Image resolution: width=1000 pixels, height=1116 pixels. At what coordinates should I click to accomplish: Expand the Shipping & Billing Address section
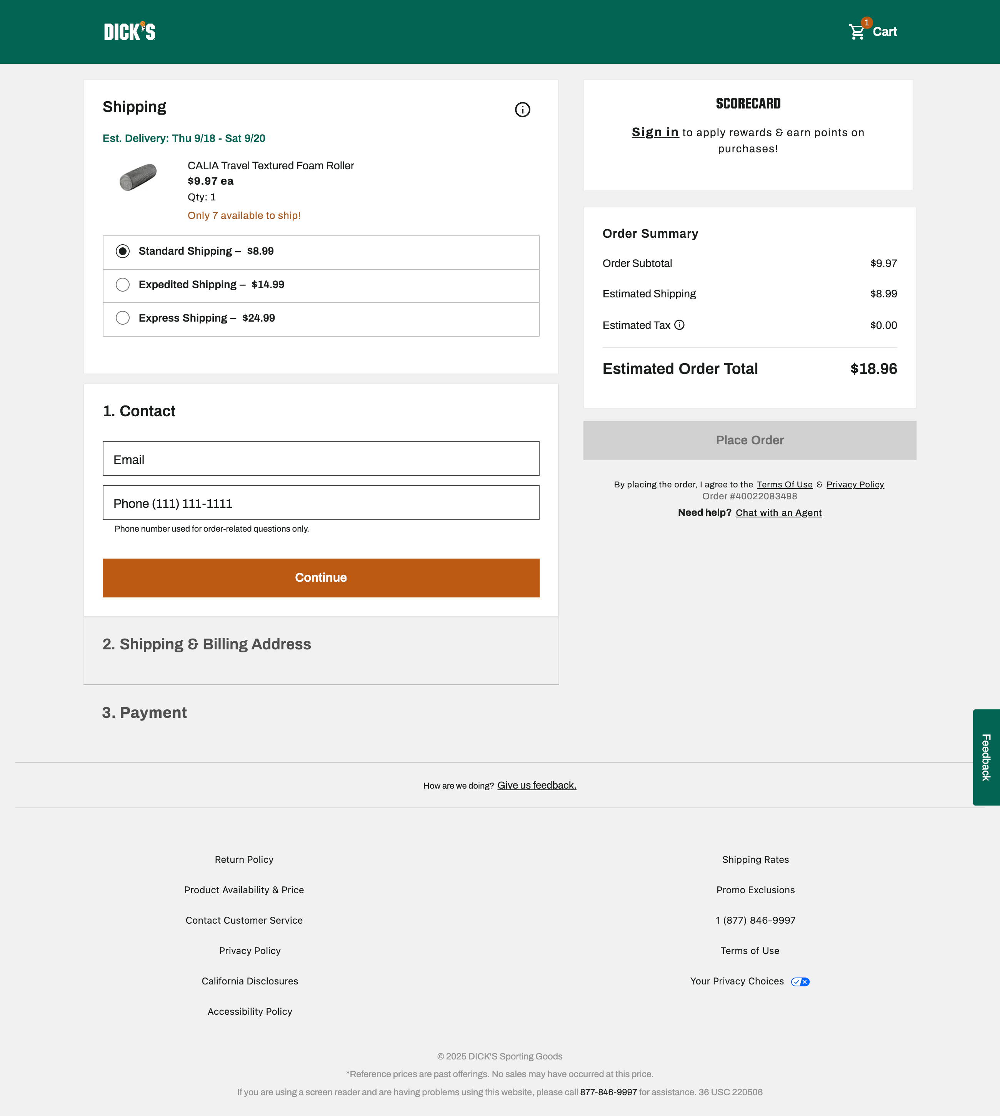(x=207, y=644)
